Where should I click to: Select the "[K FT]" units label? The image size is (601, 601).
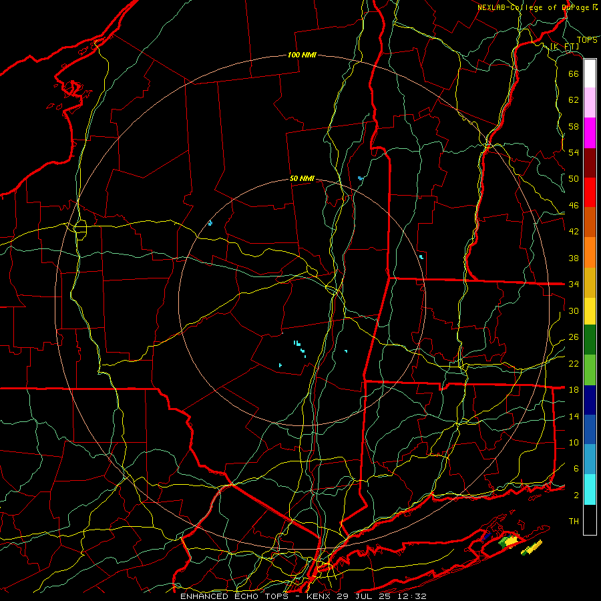[564, 47]
